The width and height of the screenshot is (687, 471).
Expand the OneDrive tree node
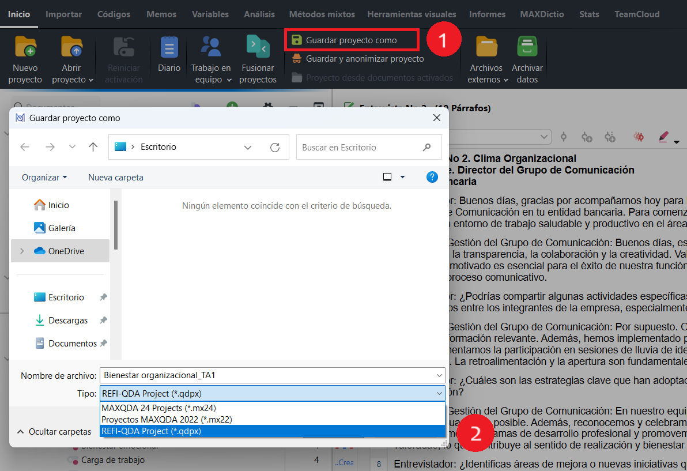tap(22, 251)
